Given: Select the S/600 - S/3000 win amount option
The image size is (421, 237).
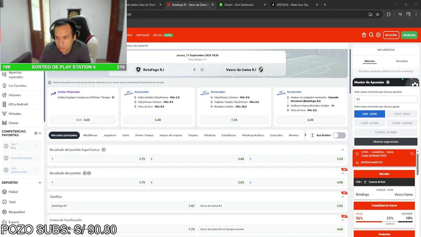Looking at the screenshot, I should click(x=369, y=123).
